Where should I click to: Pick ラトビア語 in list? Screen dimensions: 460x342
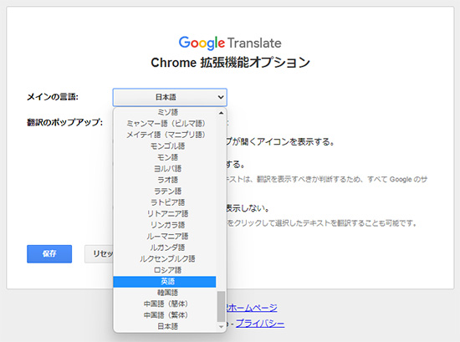click(x=165, y=202)
